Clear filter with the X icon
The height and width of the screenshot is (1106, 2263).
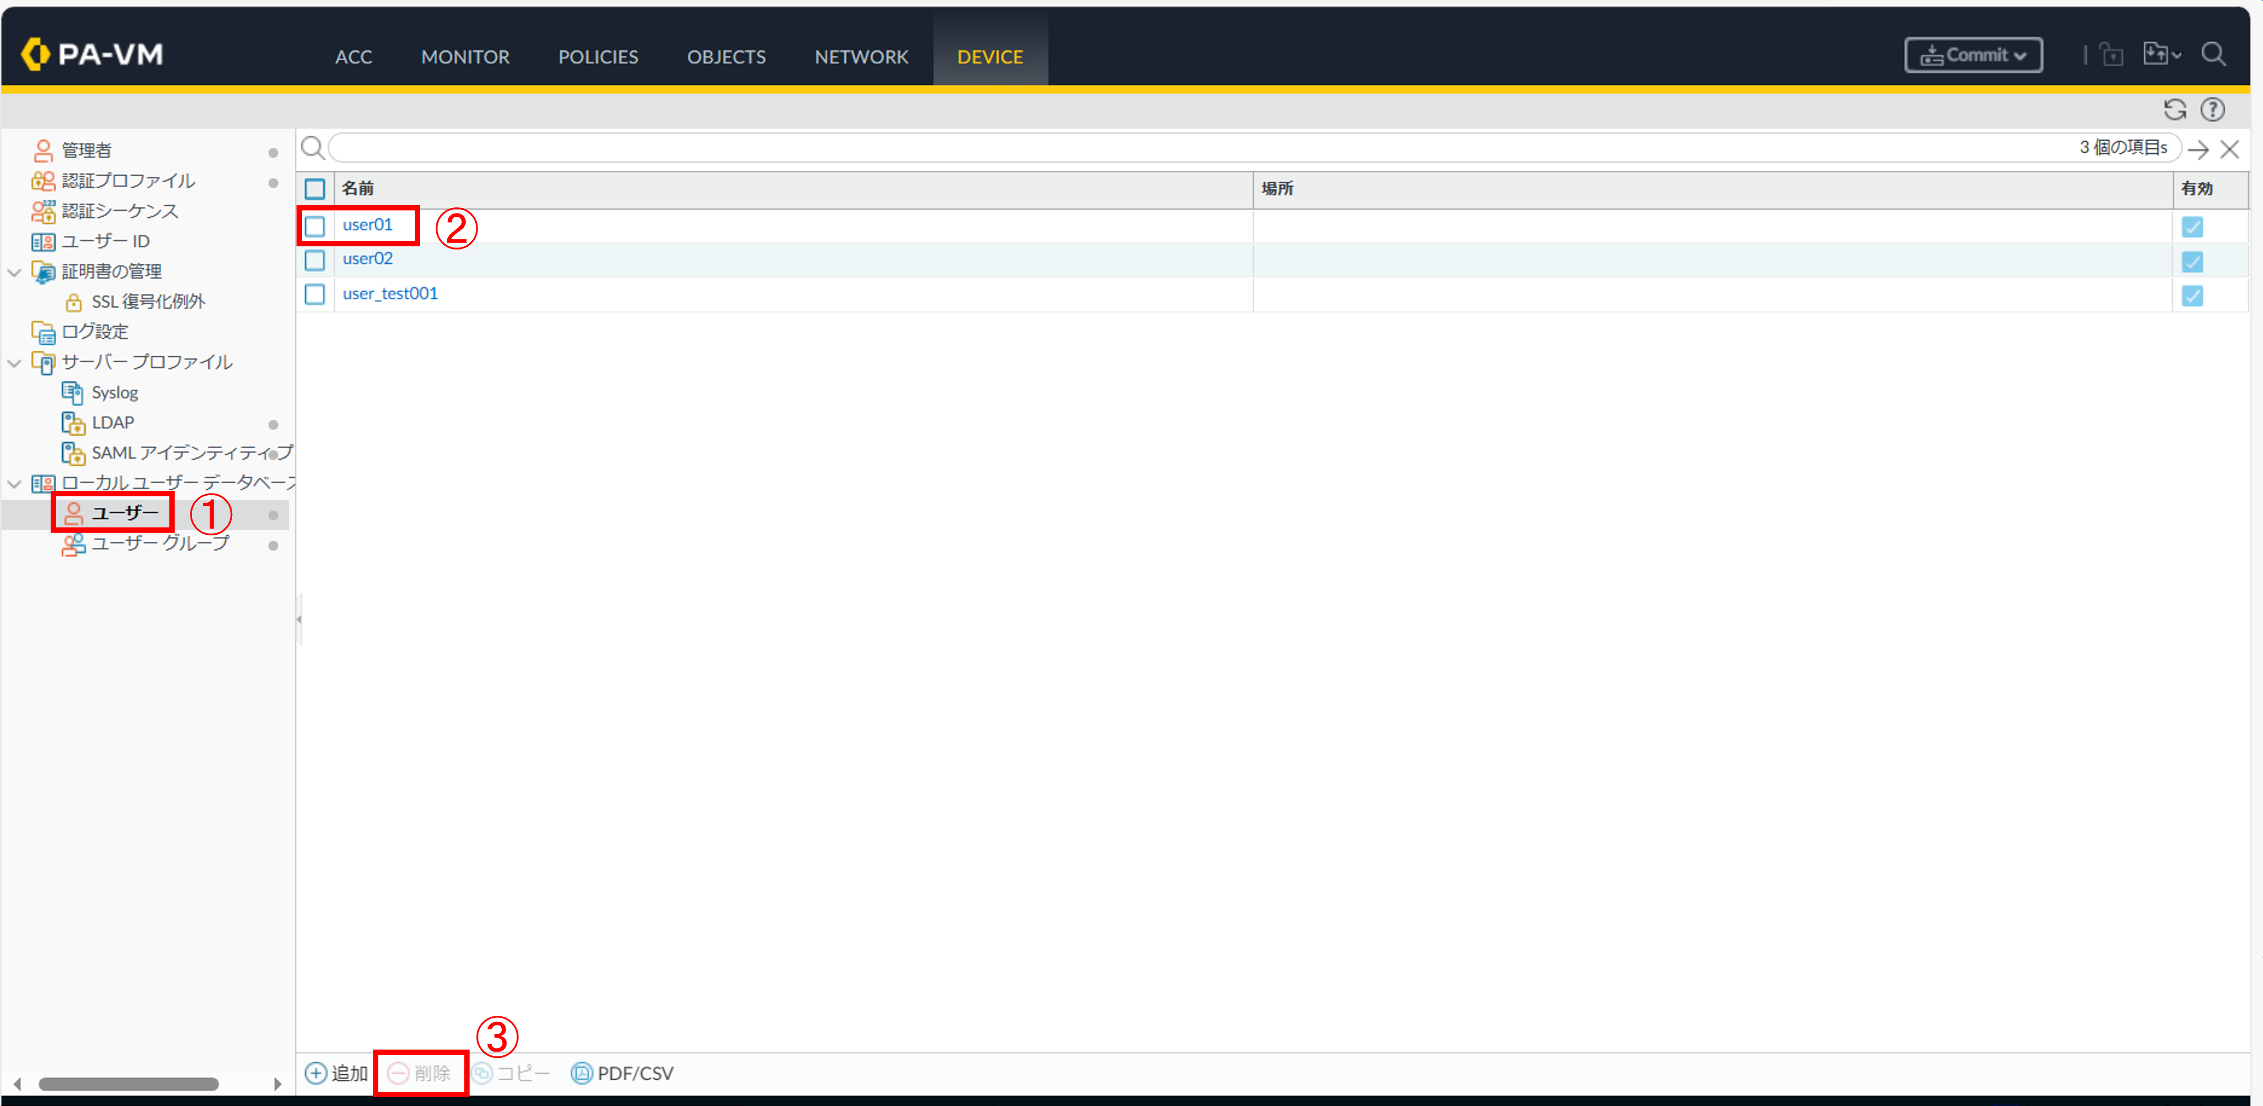(2229, 149)
